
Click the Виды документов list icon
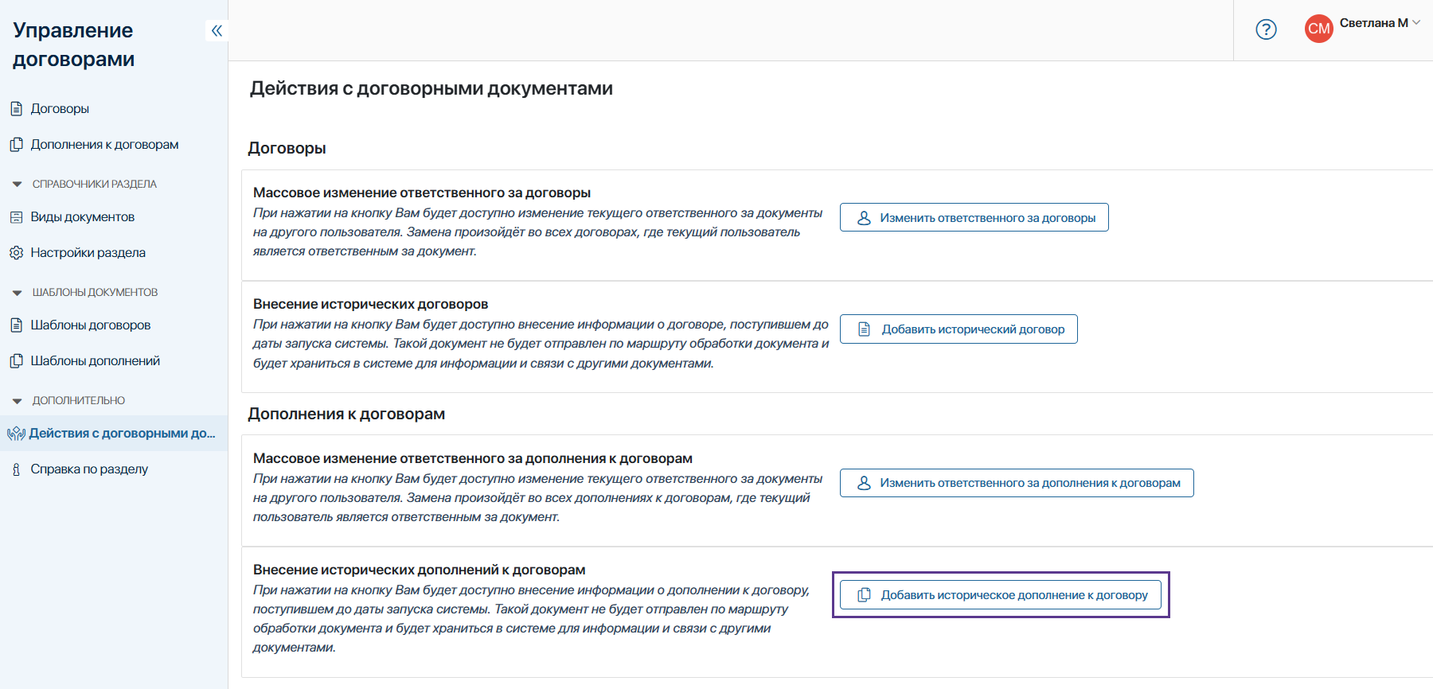coord(16,217)
